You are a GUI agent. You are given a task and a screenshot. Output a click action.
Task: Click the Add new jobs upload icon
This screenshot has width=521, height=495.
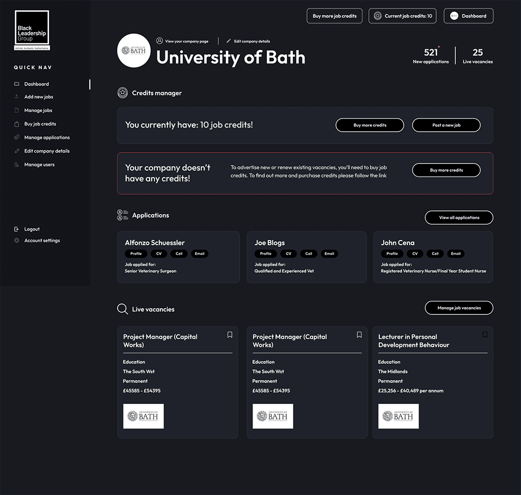click(x=17, y=97)
